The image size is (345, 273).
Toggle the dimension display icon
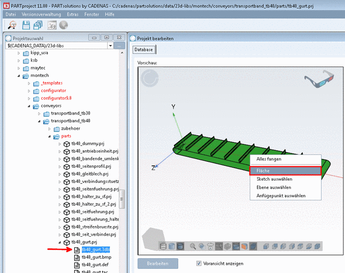219,246
